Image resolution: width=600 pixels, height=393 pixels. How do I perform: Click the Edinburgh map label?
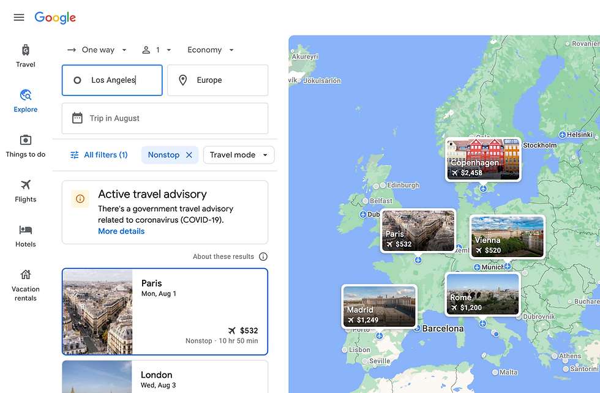[403, 185]
